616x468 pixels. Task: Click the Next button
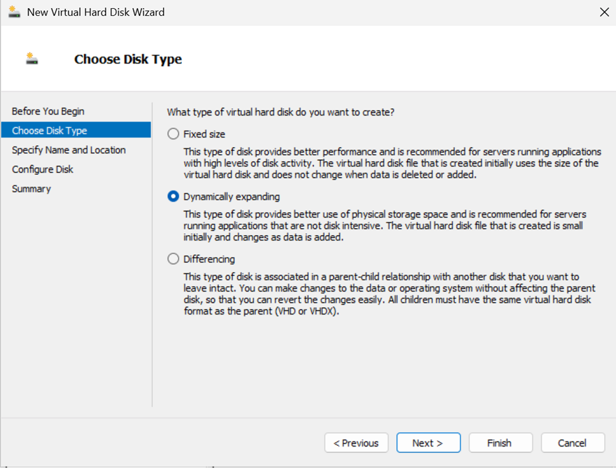click(428, 443)
